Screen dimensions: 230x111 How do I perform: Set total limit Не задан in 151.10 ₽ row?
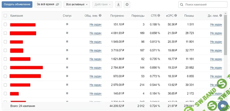click(95, 24)
